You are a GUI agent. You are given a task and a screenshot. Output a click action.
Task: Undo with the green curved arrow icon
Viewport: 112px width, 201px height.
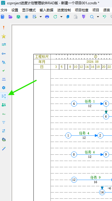click(x=104, y=17)
